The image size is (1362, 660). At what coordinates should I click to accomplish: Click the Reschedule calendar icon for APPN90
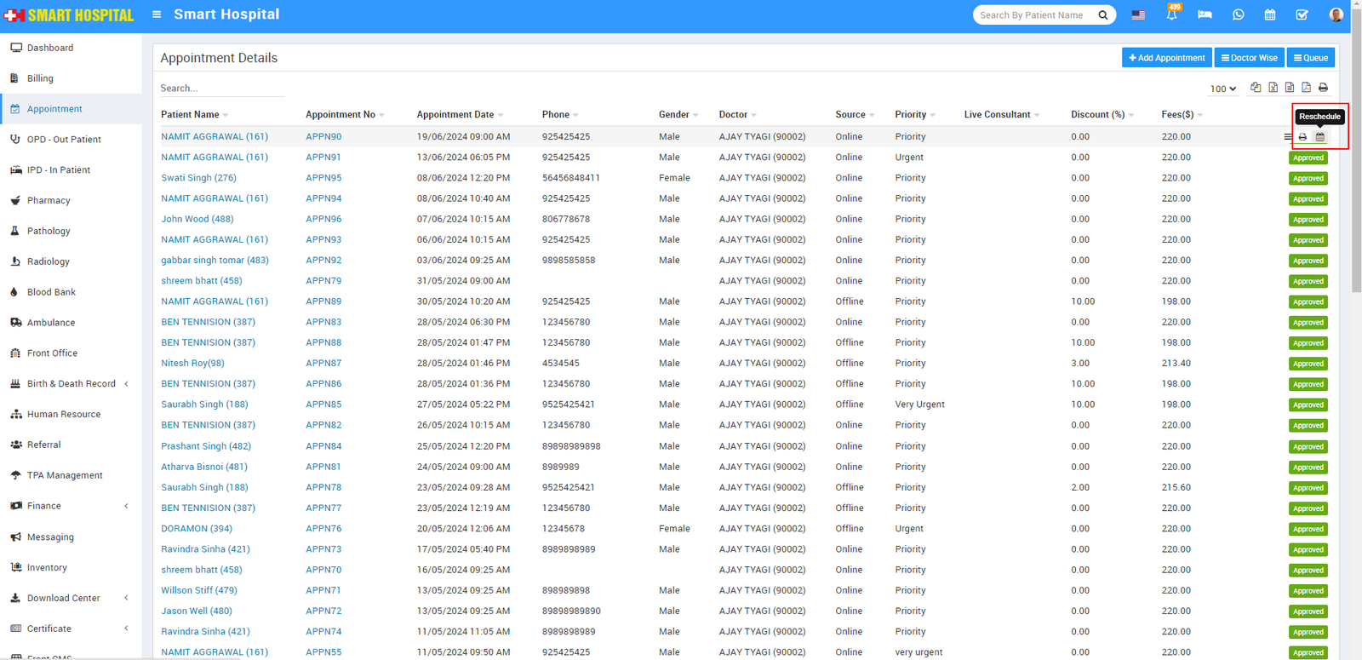[x=1319, y=137]
